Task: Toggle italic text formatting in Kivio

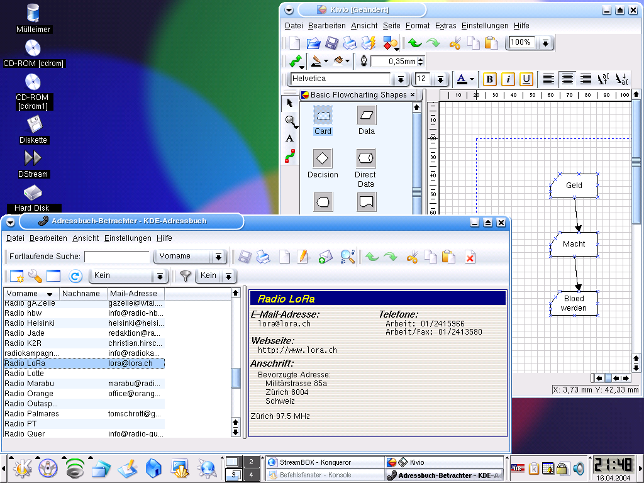Action: pyautogui.click(x=508, y=79)
